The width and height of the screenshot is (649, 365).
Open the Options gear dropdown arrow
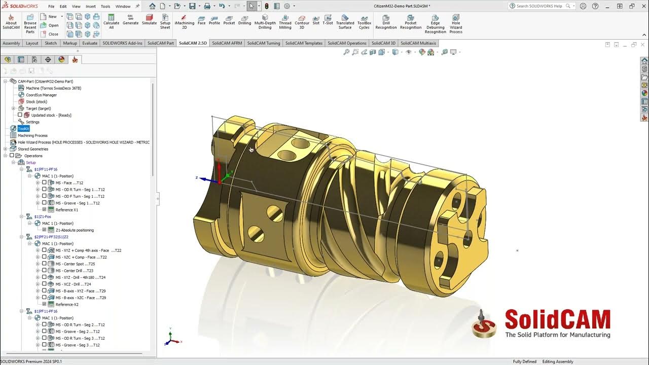click(294, 6)
